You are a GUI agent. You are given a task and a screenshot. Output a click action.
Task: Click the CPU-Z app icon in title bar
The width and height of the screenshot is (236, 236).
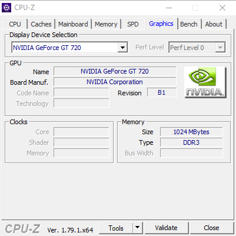(x=6, y=8)
